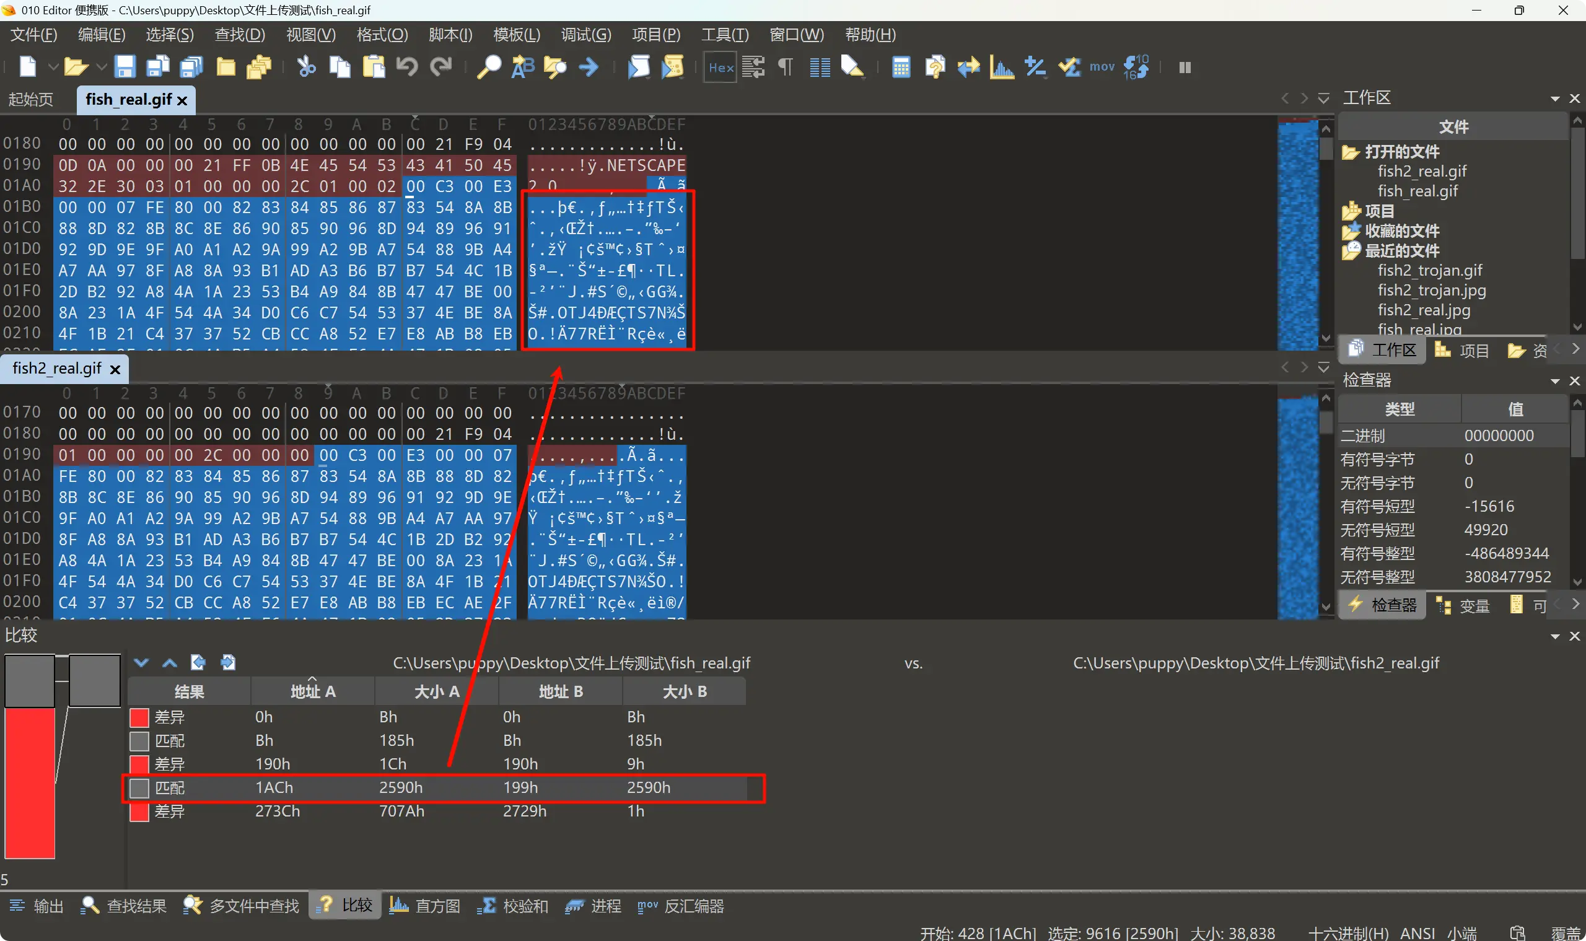Cut selection with the scissors icon

[x=306, y=66]
